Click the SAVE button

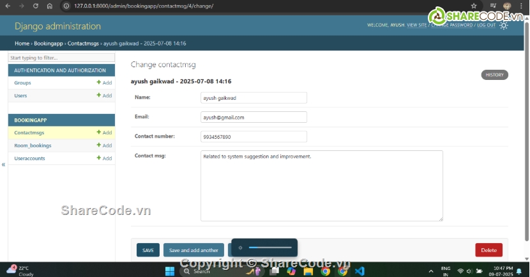point(148,250)
